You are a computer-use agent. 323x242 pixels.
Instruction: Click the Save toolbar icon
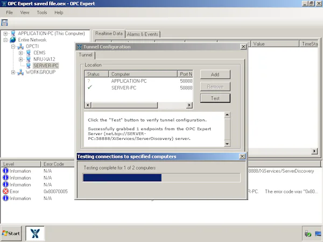[4, 23]
